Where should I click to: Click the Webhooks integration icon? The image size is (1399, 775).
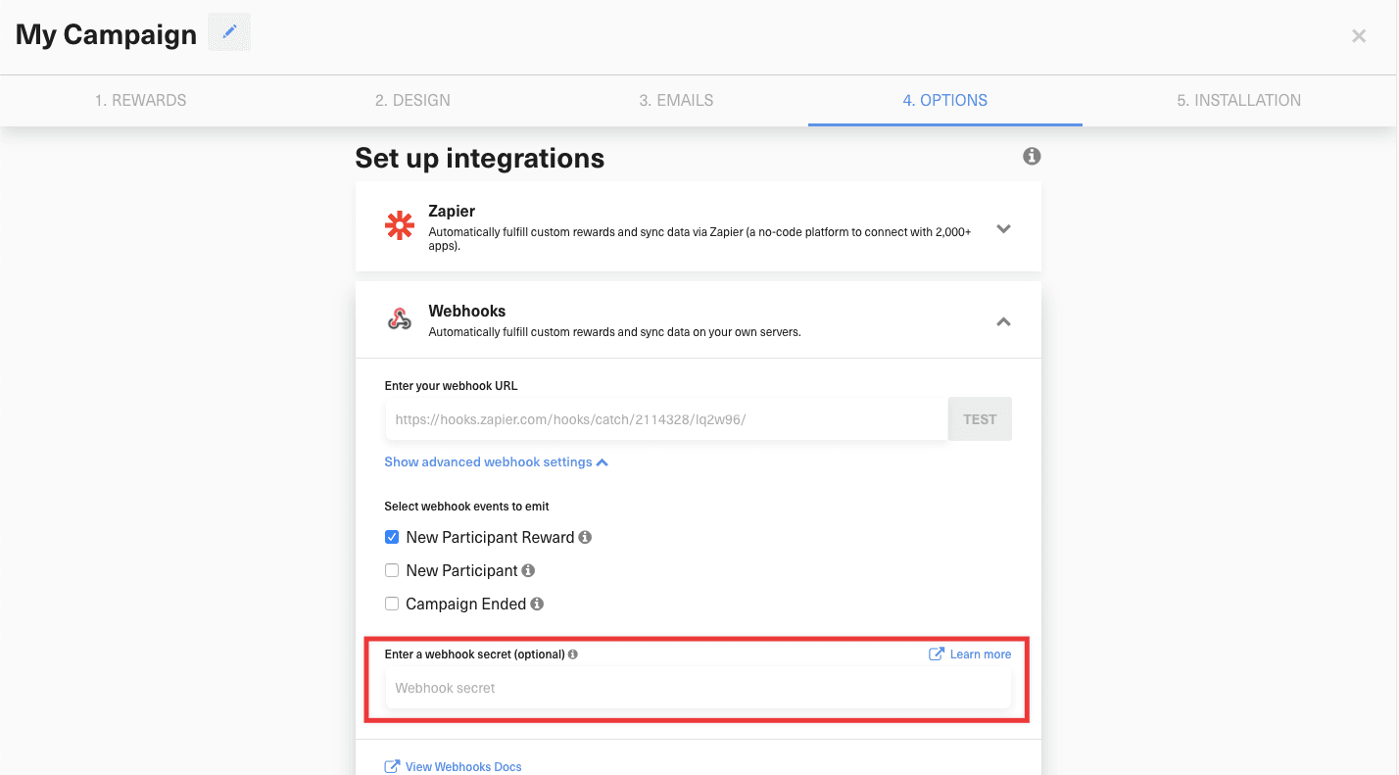click(400, 318)
